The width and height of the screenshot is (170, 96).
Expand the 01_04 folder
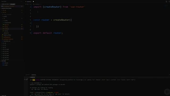pyautogui.click(x=4, y=43)
